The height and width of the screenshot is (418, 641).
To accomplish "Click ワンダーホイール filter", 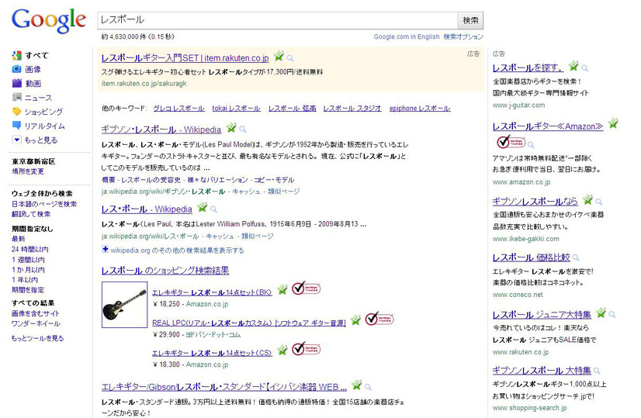I will click(x=36, y=323).
